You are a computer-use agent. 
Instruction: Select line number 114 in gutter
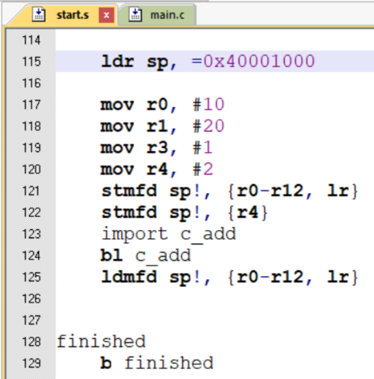tap(32, 40)
